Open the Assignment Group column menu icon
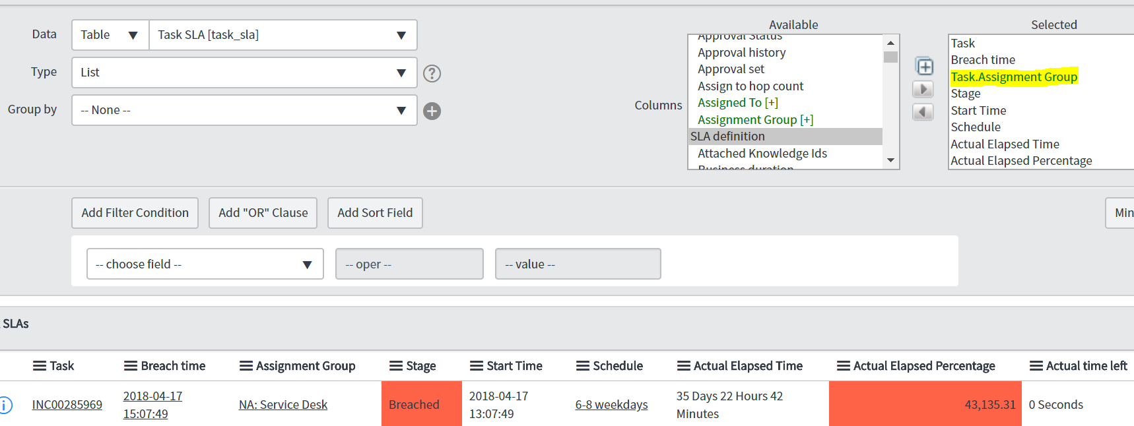Viewport: 1134px width, 426px height. pos(246,366)
